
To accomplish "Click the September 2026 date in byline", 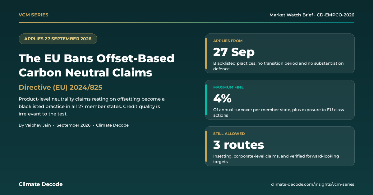I will tap(73, 125).
